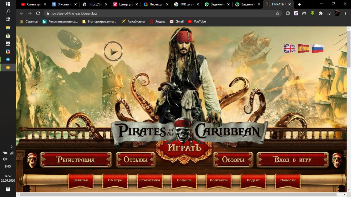Click the right skull icon beside Вход в игру
This screenshot has width=351, height=197.
tap(337, 160)
